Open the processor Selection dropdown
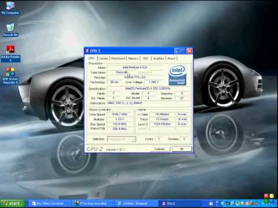Viewport: 278px width, 208px height. click(x=122, y=139)
